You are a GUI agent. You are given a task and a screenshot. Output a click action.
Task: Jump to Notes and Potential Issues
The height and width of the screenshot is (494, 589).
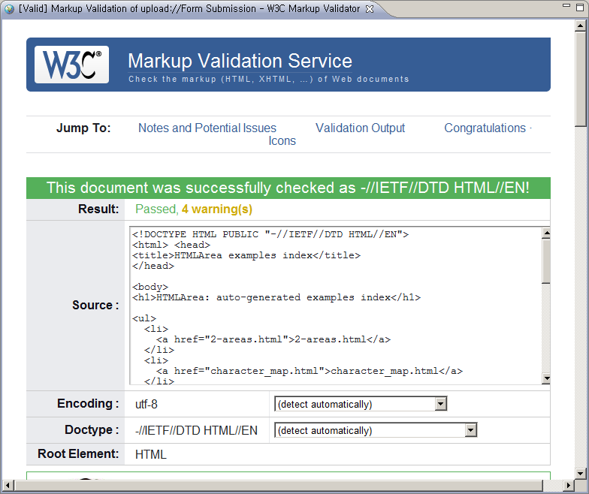pos(207,128)
